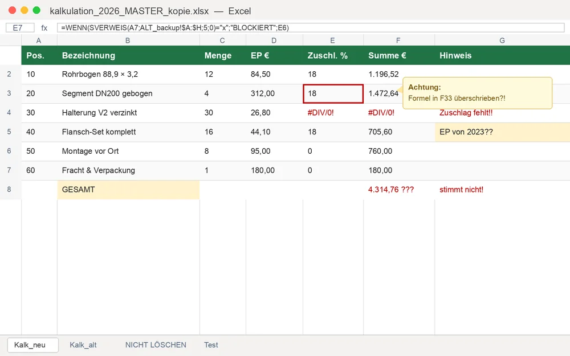The image size is (570, 356).
Task: Click the EP von 2023?? highlighted cell
Action: [x=502, y=132]
